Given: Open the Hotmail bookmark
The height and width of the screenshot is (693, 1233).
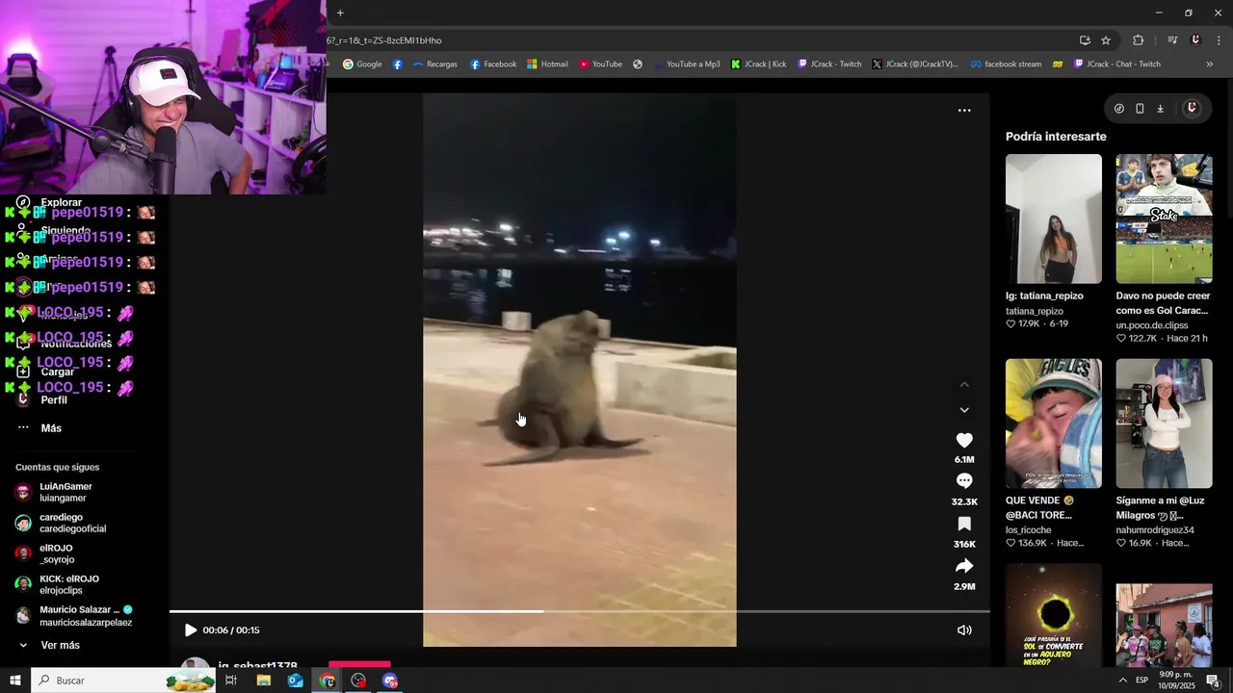Looking at the screenshot, I should (x=547, y=64).
